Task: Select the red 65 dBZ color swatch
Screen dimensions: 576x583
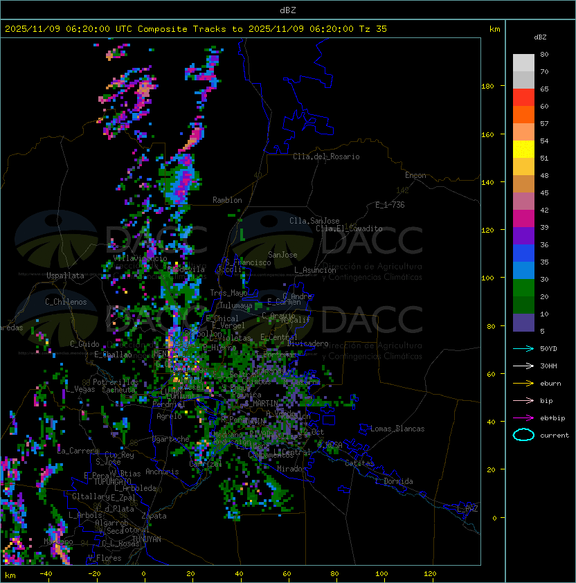Action: [523, 98]
